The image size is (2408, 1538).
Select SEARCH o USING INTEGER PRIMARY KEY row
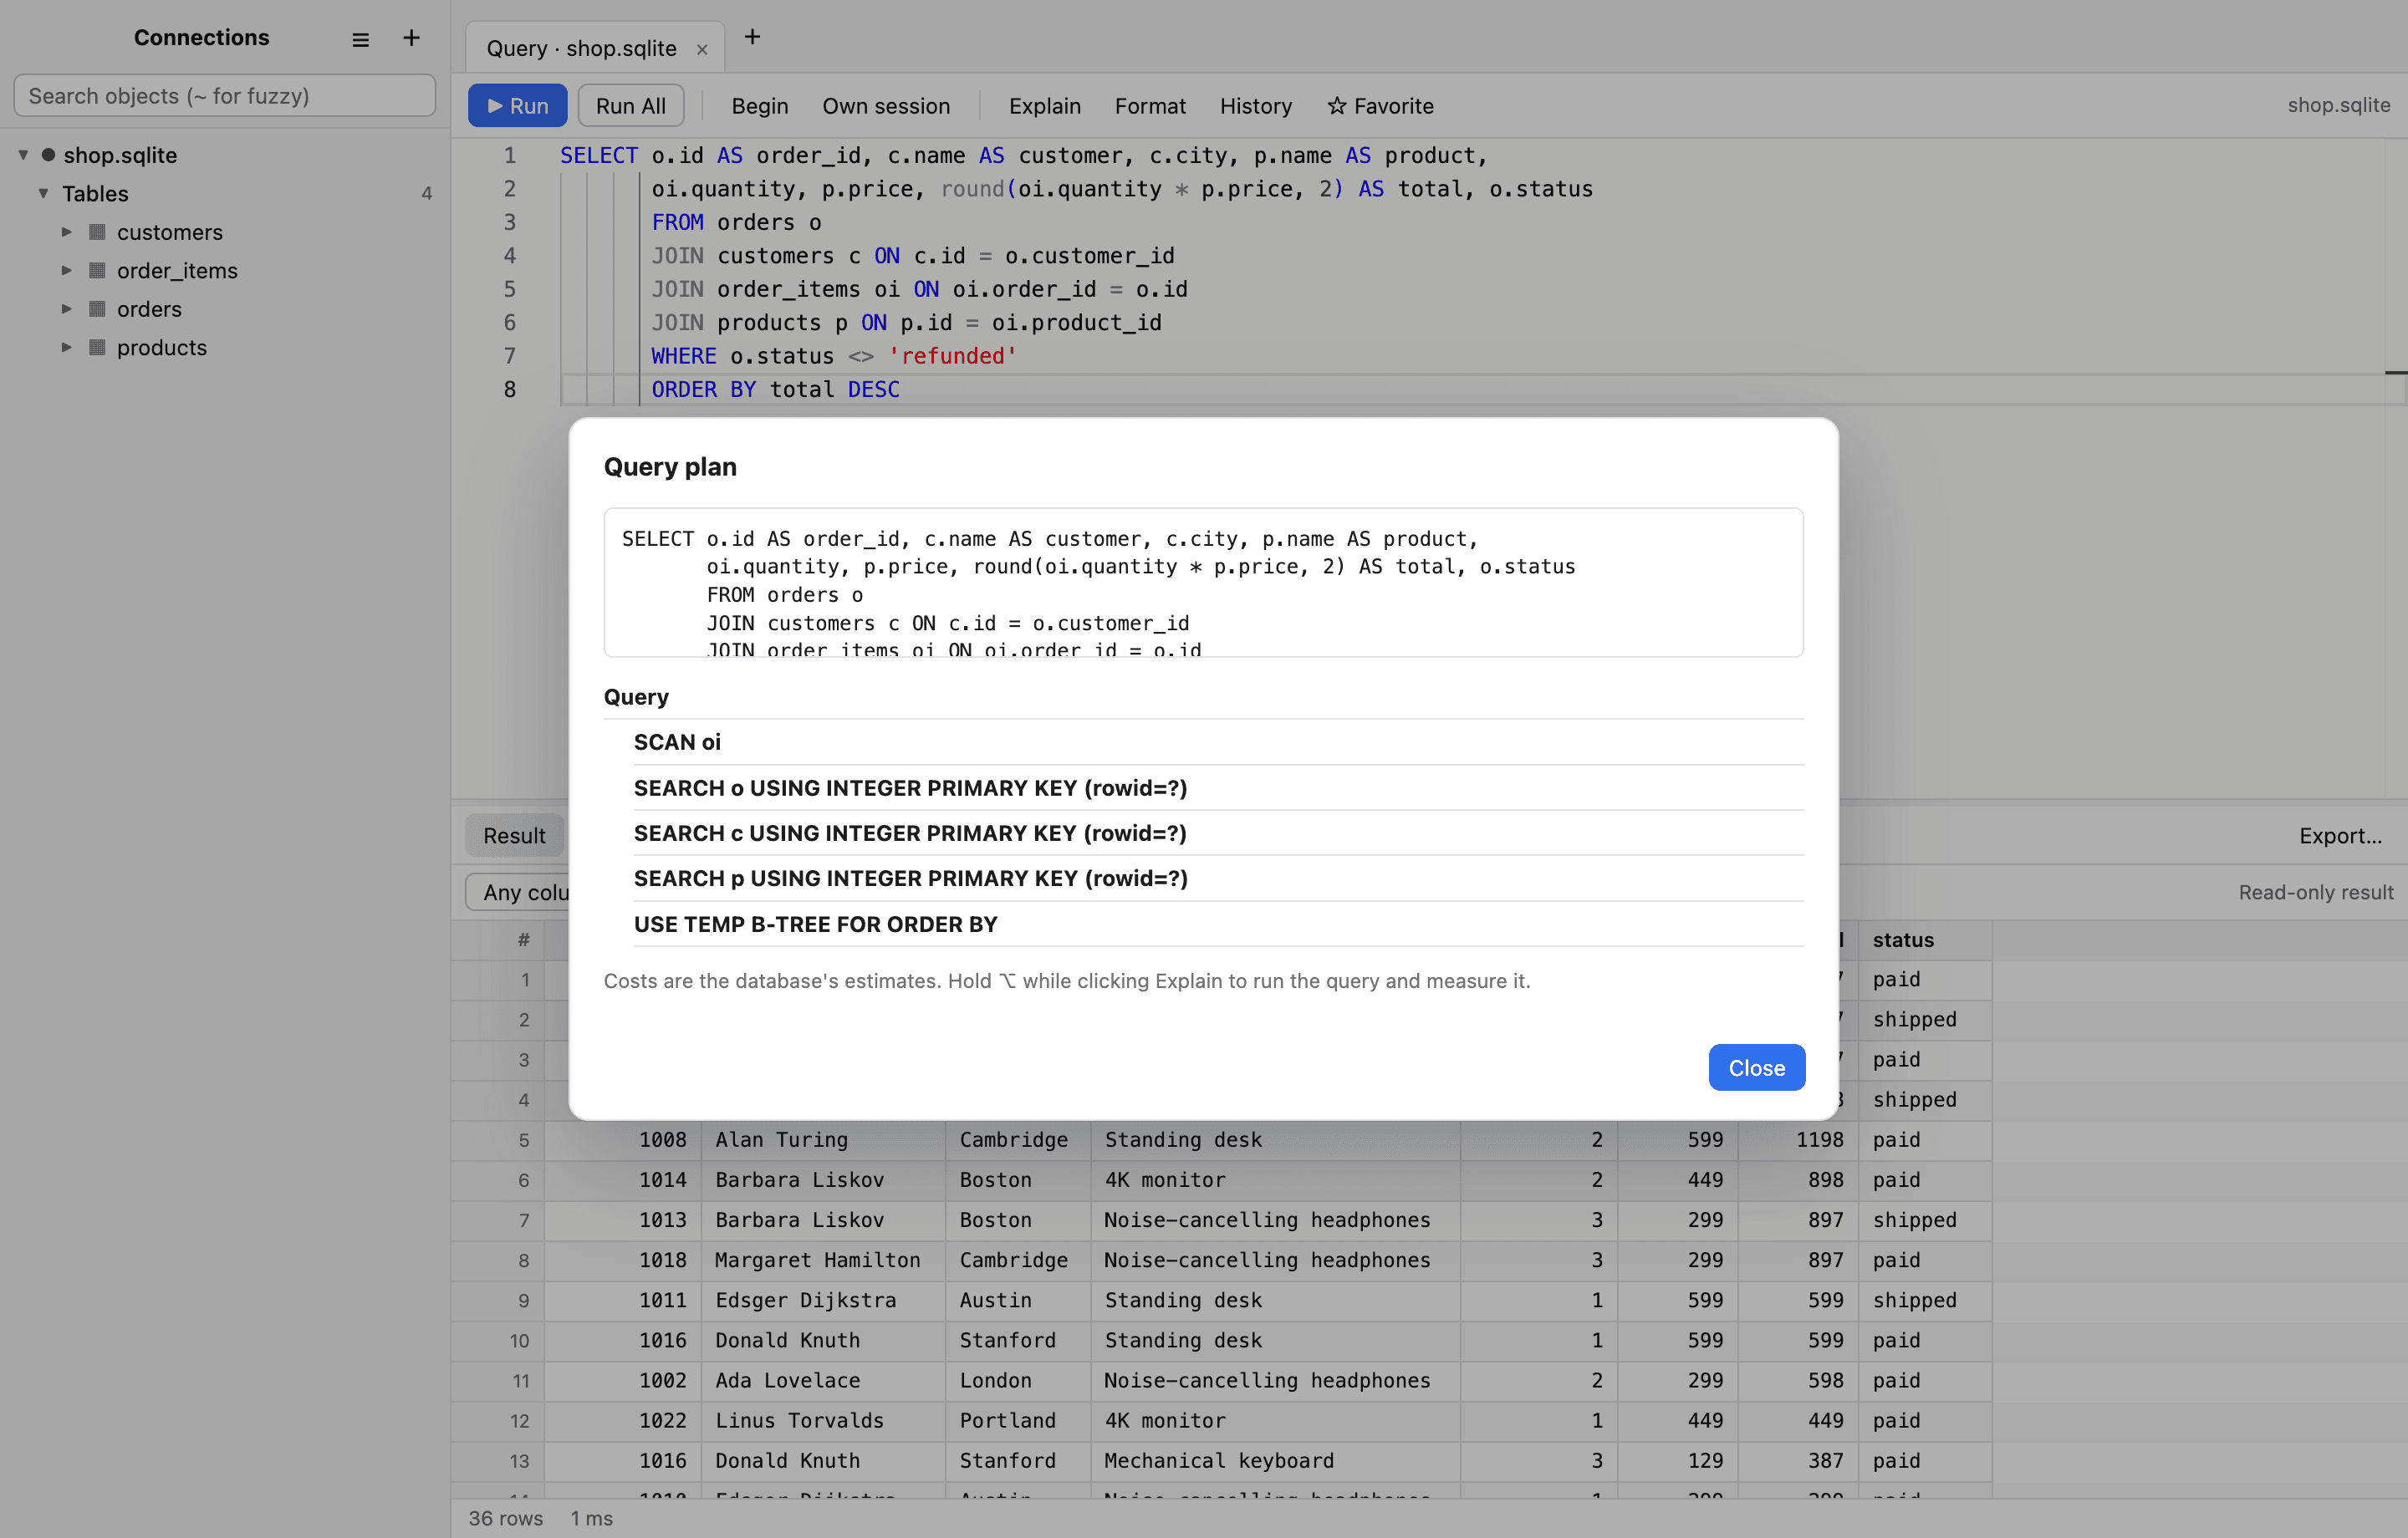[1218, 788]
